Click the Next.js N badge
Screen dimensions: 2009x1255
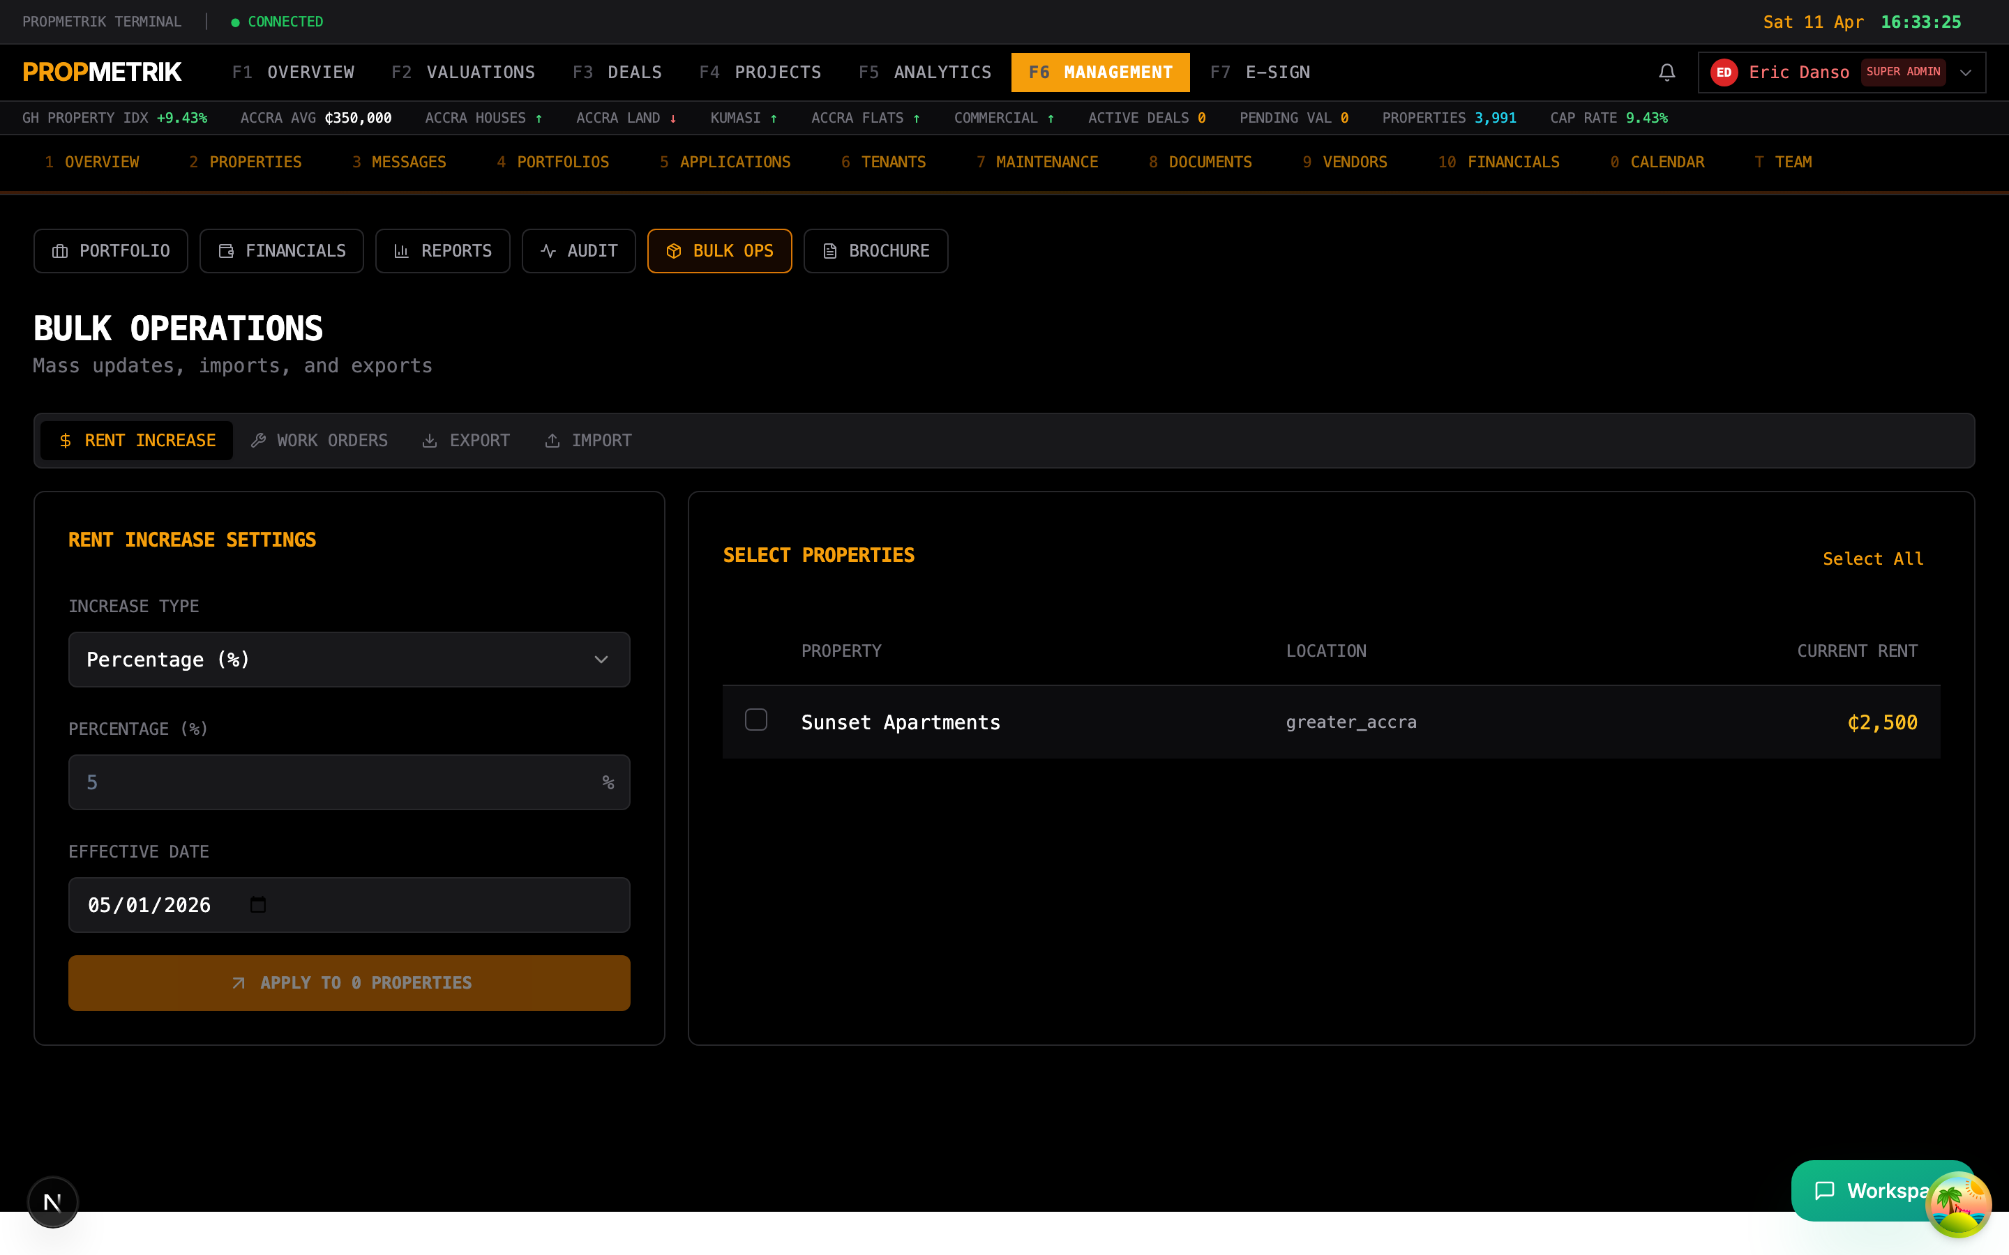click(x=52, y=1202)
